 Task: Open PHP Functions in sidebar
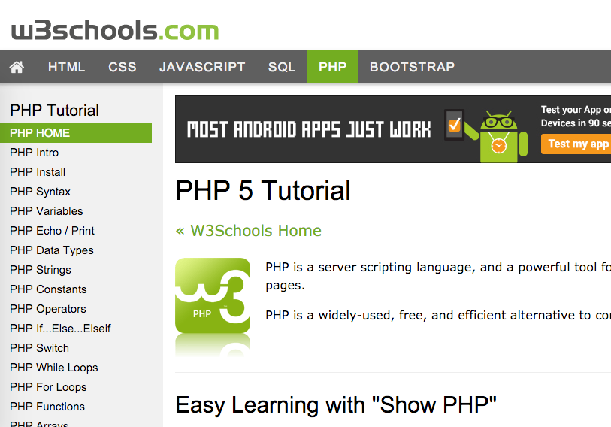[47, 406]
